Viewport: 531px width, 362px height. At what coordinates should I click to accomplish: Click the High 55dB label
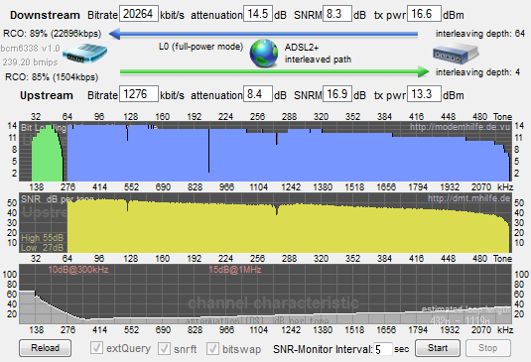42,238
